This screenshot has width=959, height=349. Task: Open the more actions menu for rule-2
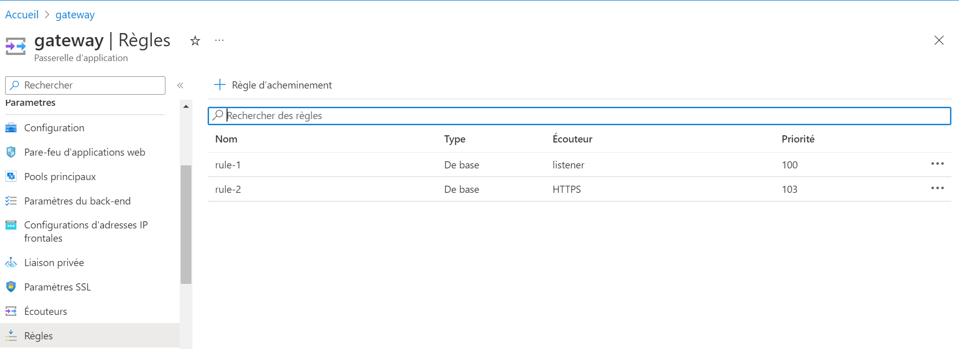pos(938,188)
